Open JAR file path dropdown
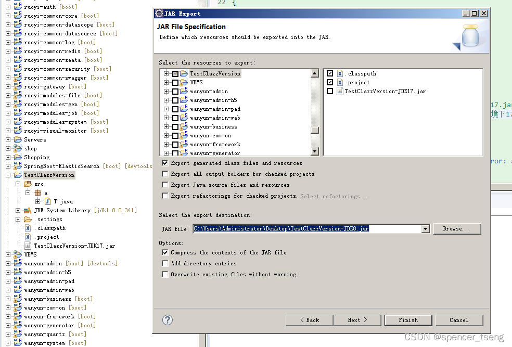The width and height of the screenshot is (512, 347). 425,229
